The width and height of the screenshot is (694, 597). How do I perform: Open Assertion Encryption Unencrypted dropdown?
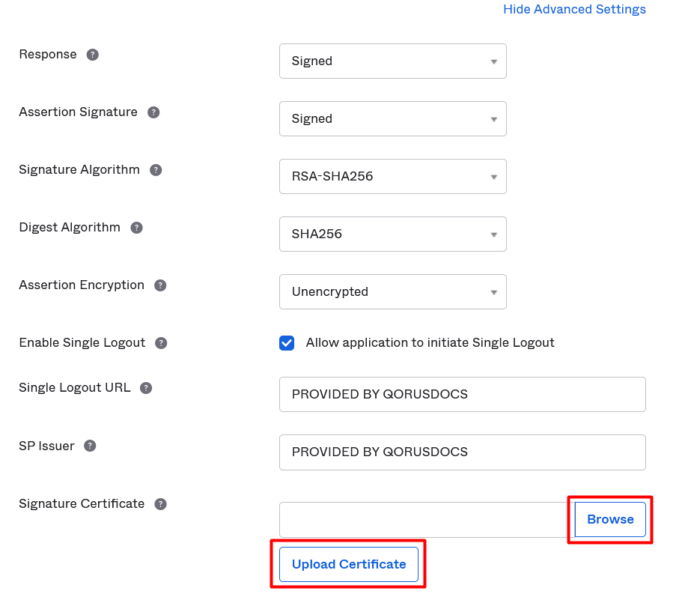pyautogui.click(x=392, y=292)
